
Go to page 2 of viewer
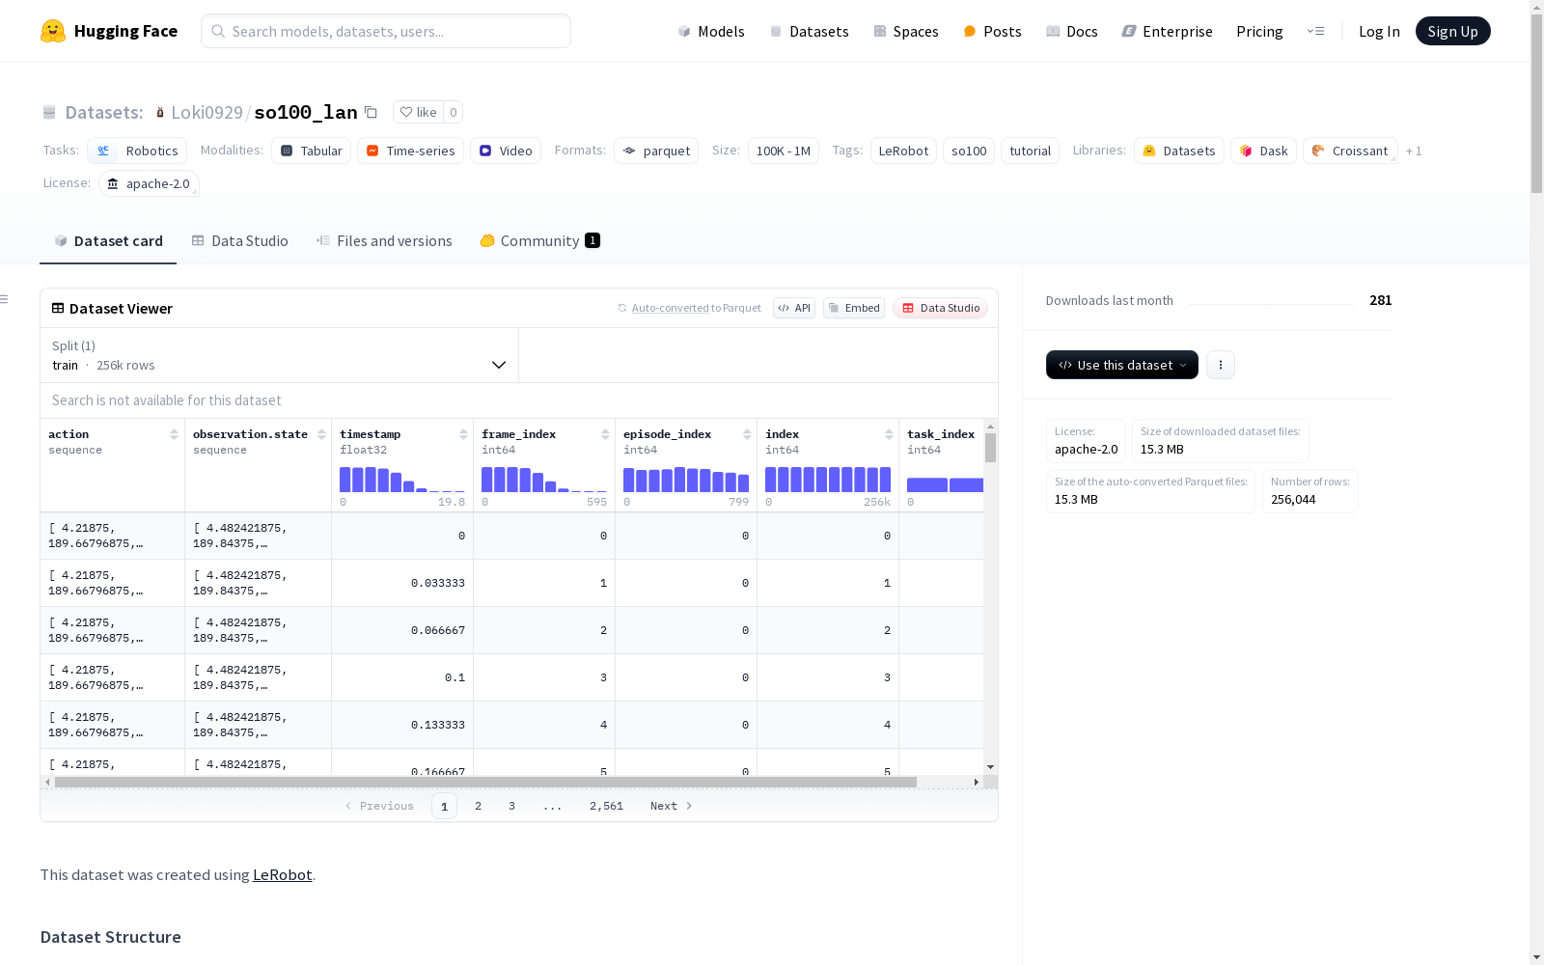pos(478,806)
